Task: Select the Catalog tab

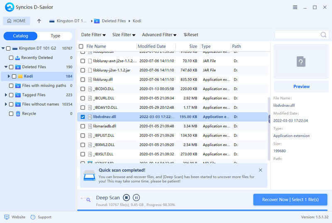Action: point(20,36)
